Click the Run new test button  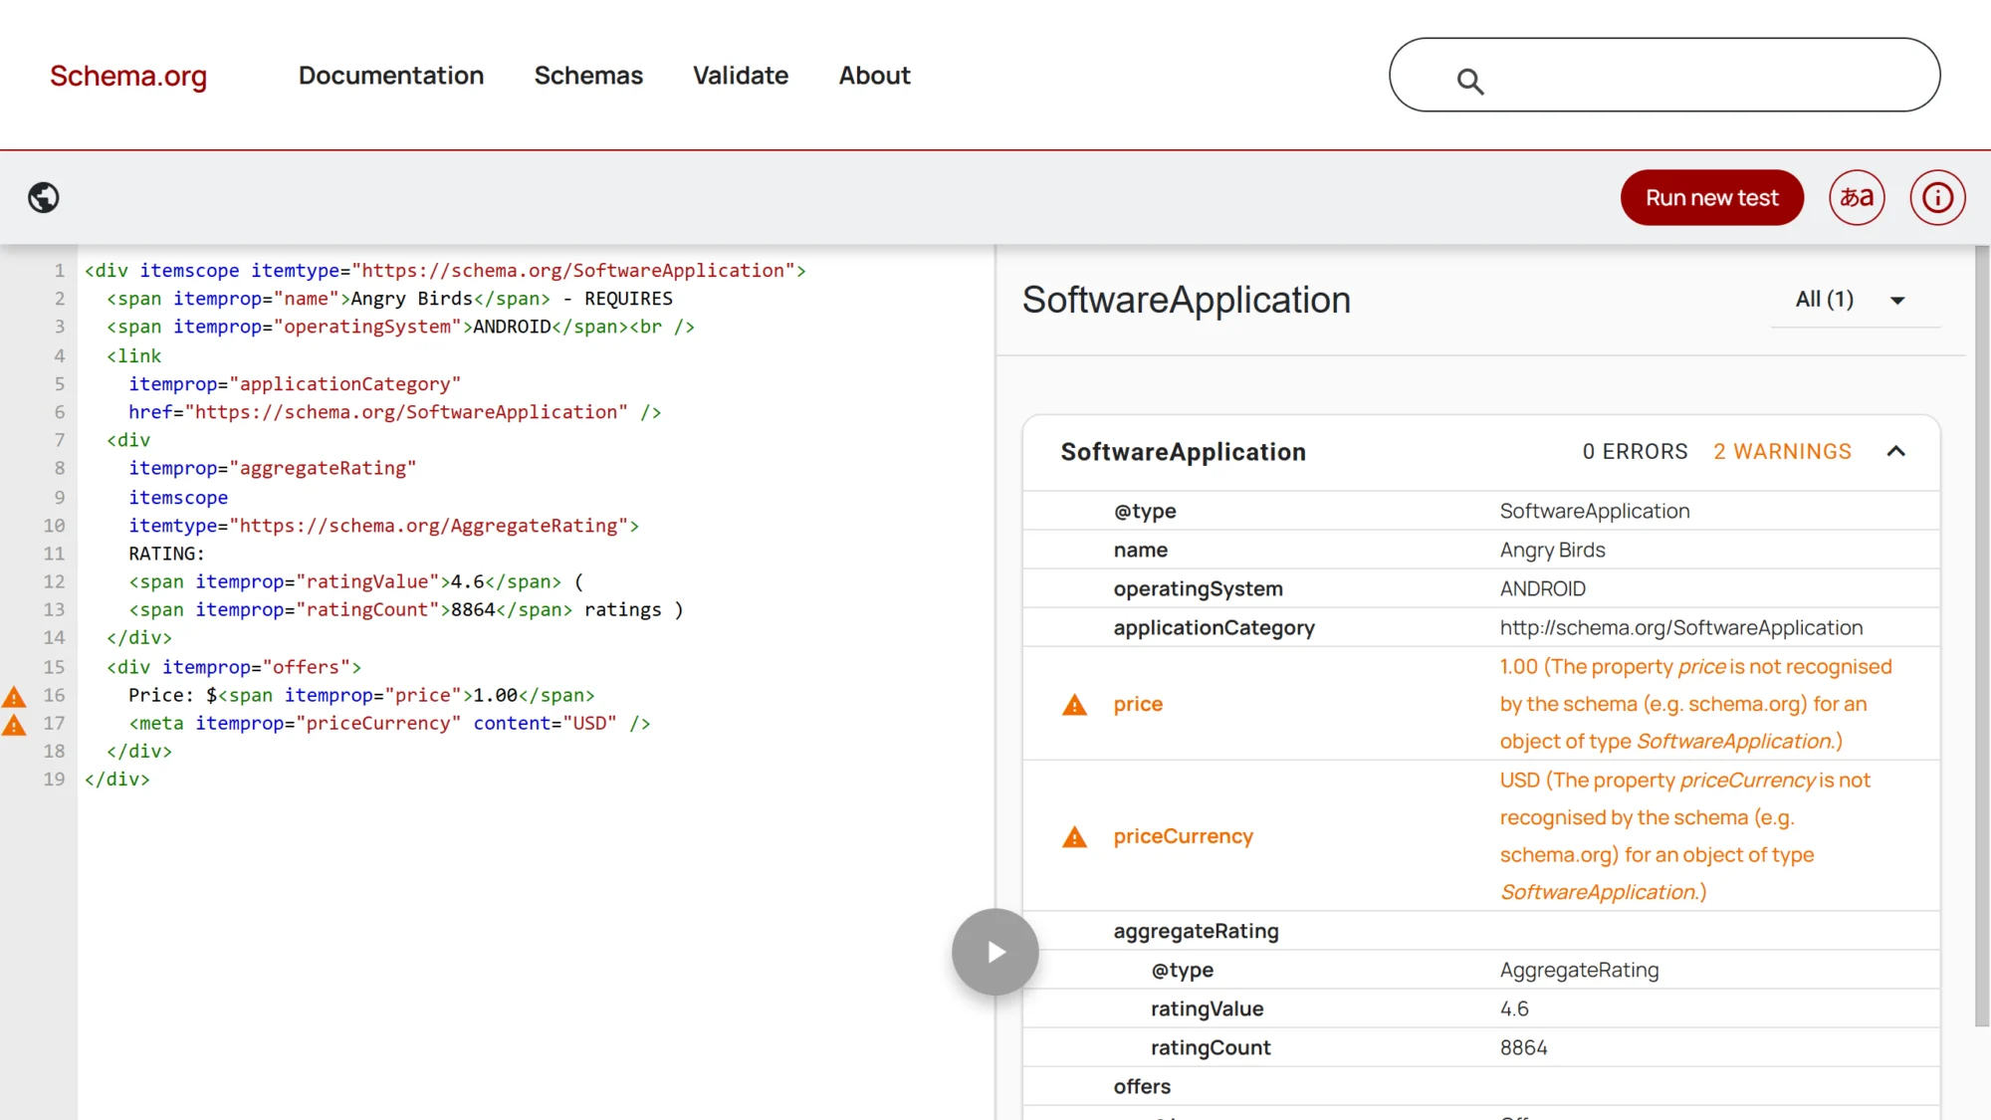click(x=1711, y=197)
